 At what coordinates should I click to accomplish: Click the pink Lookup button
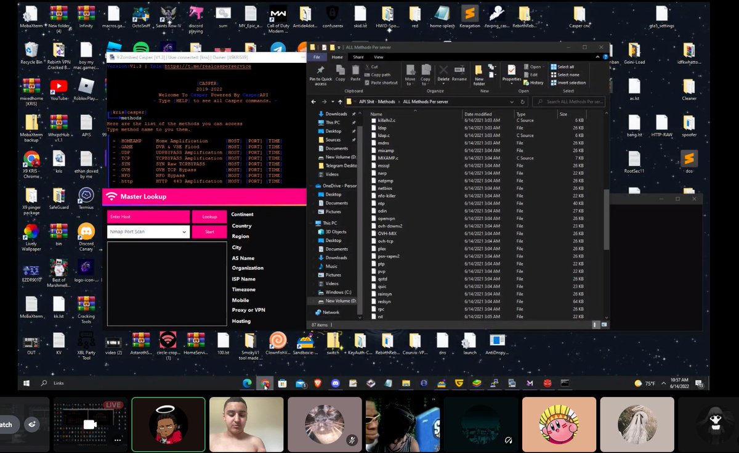(x=209, y=217)
